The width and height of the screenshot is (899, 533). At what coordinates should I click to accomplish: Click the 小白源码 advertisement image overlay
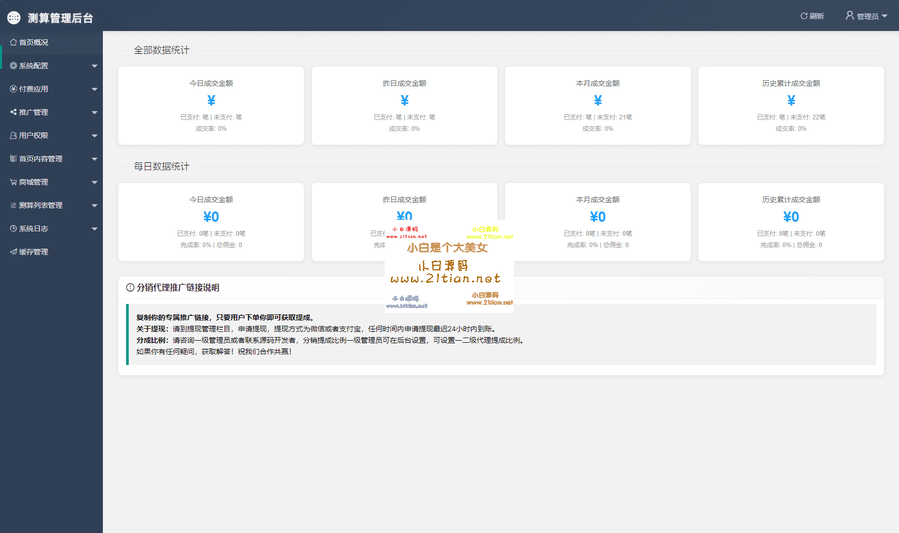449,266
